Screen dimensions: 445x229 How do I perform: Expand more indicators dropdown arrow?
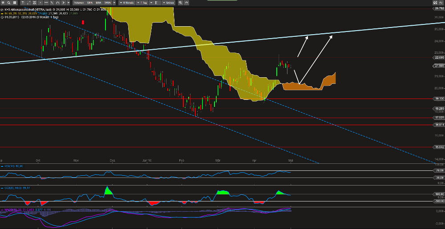(x=114, y=3)
